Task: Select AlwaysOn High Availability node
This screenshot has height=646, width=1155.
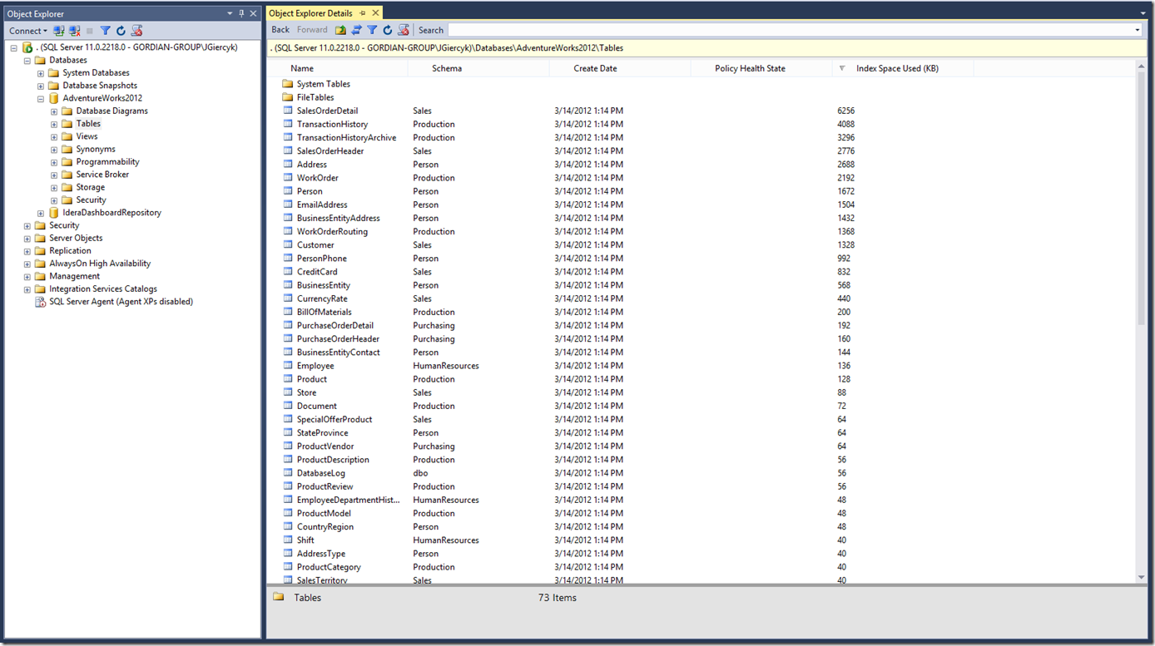Action: 100,264
